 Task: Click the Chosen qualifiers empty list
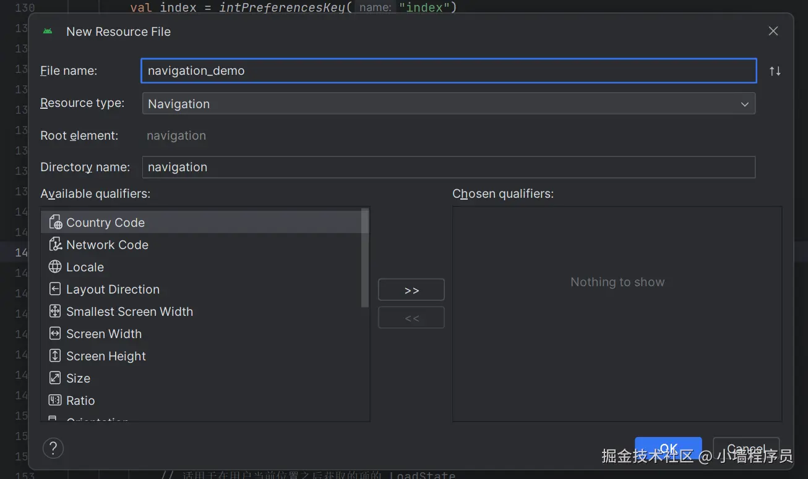[x=617, y=314]
